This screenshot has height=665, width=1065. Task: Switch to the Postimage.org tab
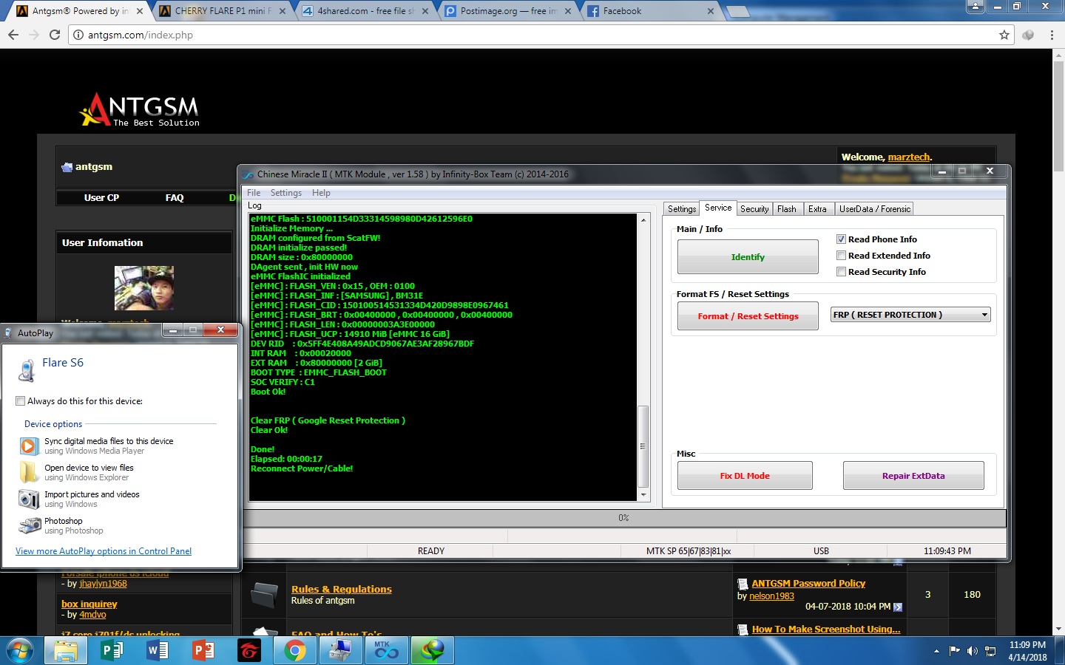point(509,11)
